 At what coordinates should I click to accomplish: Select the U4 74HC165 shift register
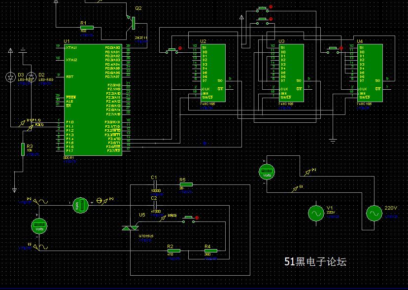(370, 73)
